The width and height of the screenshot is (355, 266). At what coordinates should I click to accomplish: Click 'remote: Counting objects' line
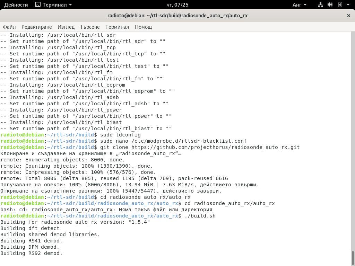tap(77, 166)
